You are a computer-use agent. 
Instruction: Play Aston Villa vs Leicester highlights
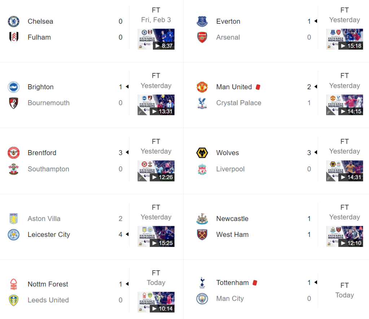pos(156,236)
